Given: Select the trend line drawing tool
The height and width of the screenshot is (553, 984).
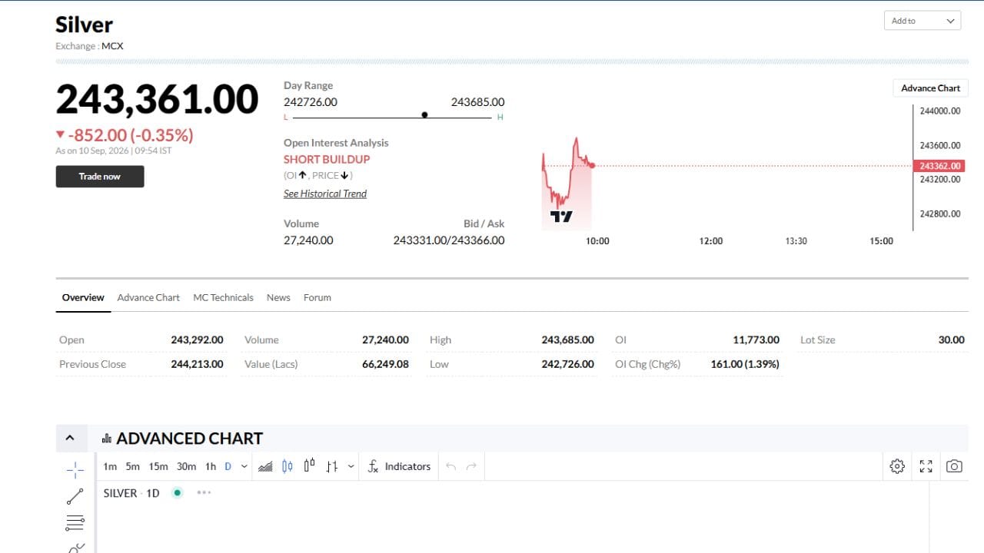Looking at the screenshot, I should pyautogui.click(x=75, y=496).
